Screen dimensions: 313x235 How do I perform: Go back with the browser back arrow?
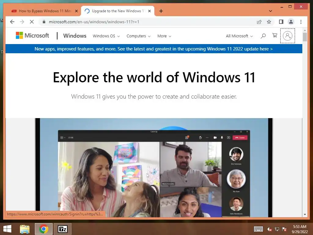12,22
